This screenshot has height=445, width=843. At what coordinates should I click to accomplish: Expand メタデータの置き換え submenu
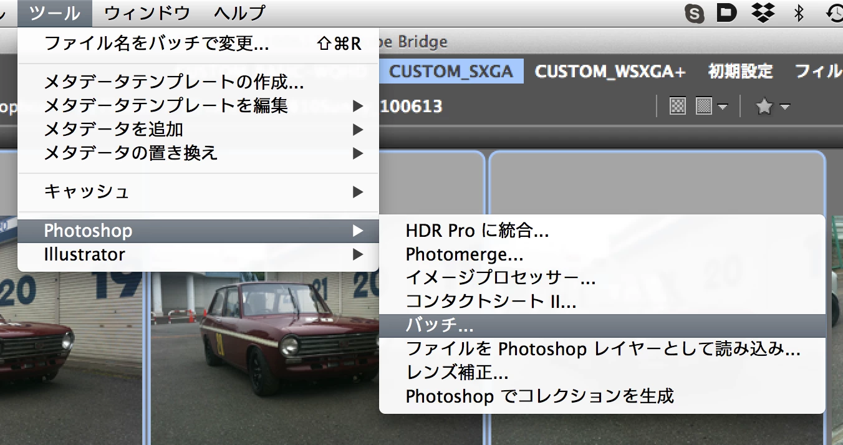tap(198, 153)
